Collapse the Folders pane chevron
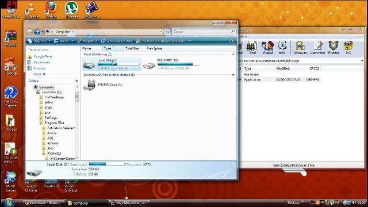The height and width of the screenshot is (207, 368). (76, 80)
